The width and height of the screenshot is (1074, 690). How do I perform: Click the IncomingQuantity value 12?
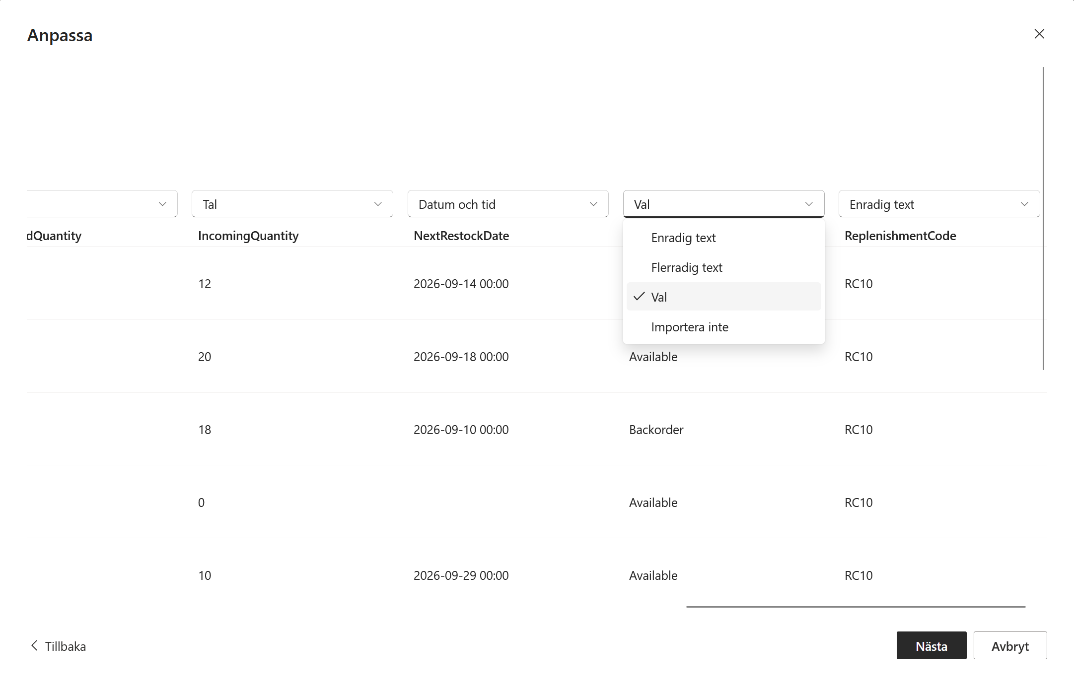pyautogui.click(x=205, y=284)
